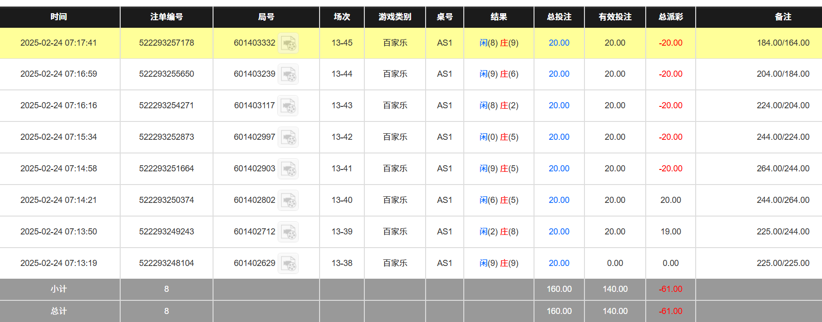Select bet number 522293254271
The width and height of the screenshot is (822, 322).
pyautogui.click(x=166, y=105)
